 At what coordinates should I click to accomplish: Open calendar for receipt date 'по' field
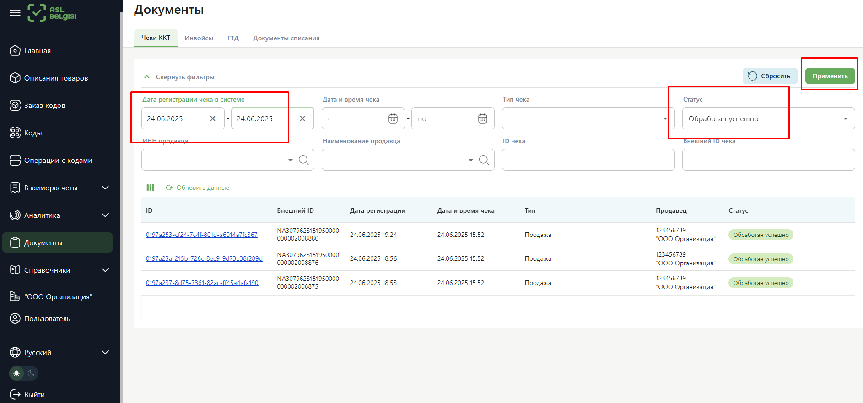482,119
